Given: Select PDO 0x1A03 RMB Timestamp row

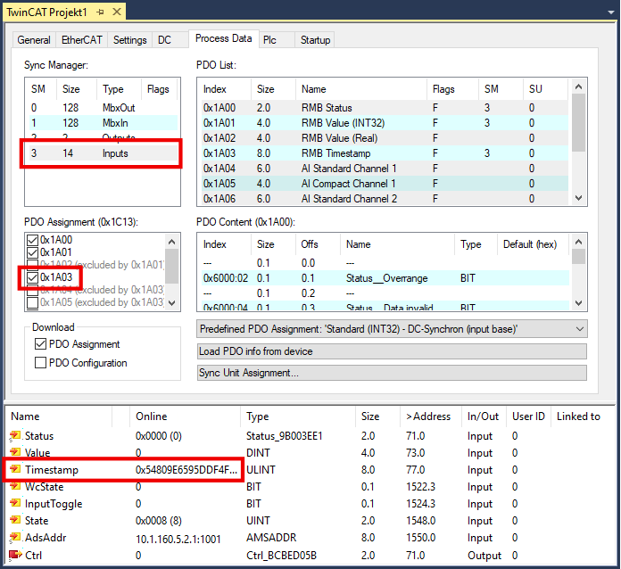Looking at the screenshot, I should click(384, 153).
